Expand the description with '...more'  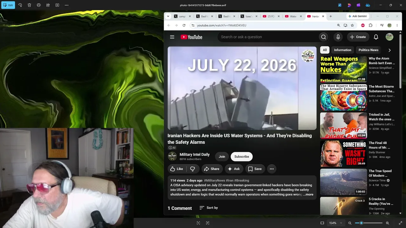coord(308,194)
